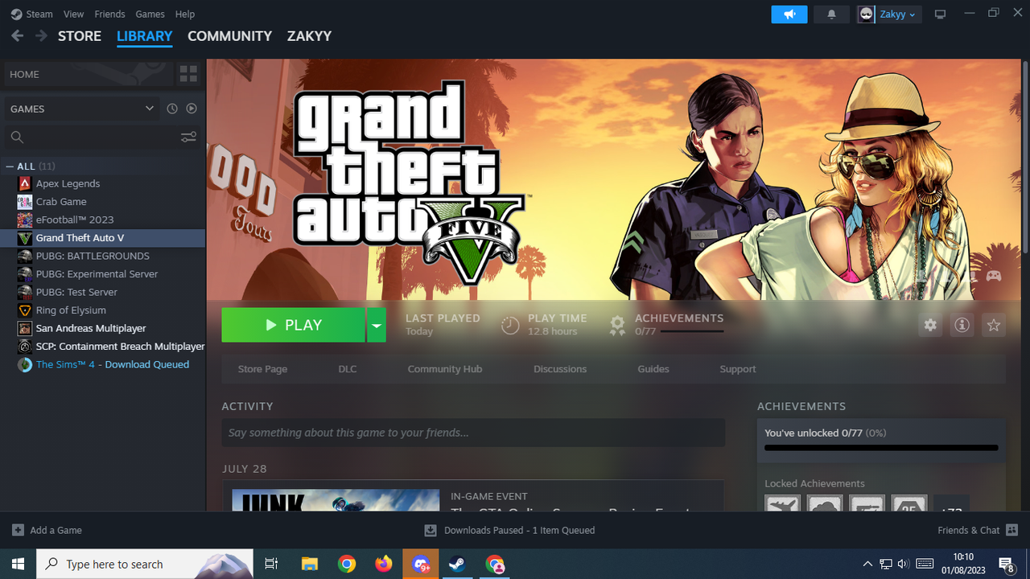Image resolution: width=1030 pixels, height=579 pixels.
Task: Open Big Picture mode monitor icon
Action: tap(940, 14)
